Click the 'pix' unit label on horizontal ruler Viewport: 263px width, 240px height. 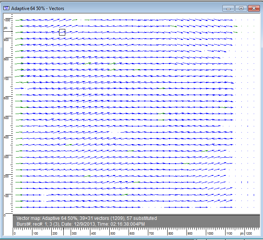[242, 233]
